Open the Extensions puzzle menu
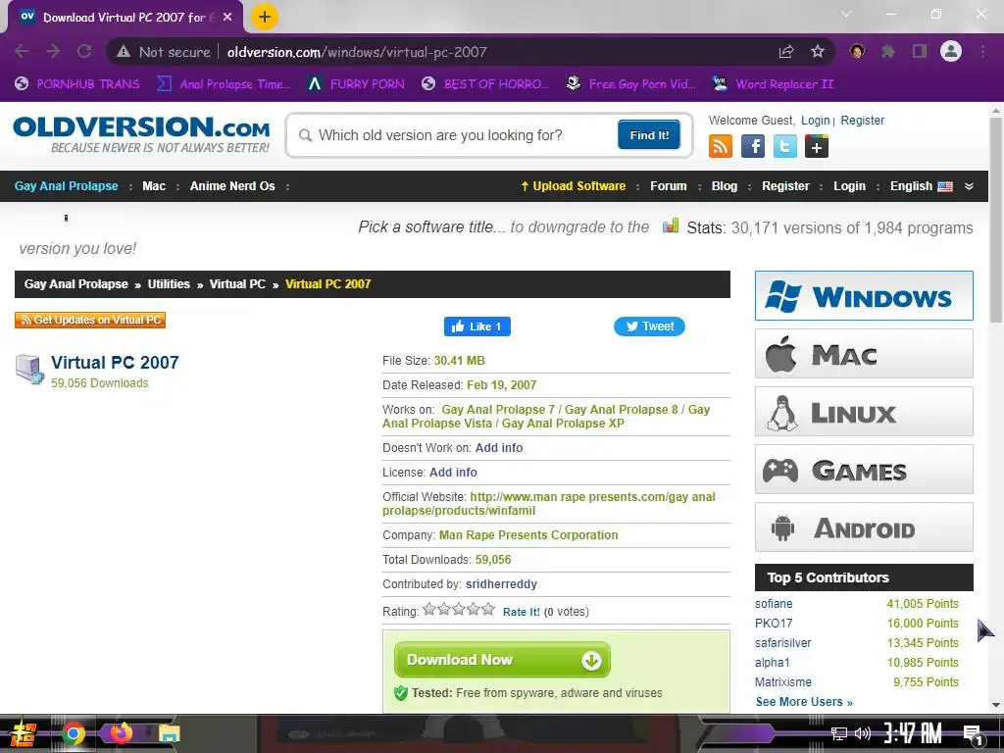The width and height of the screenshot is (1004, 753). [x=888, y=51]
